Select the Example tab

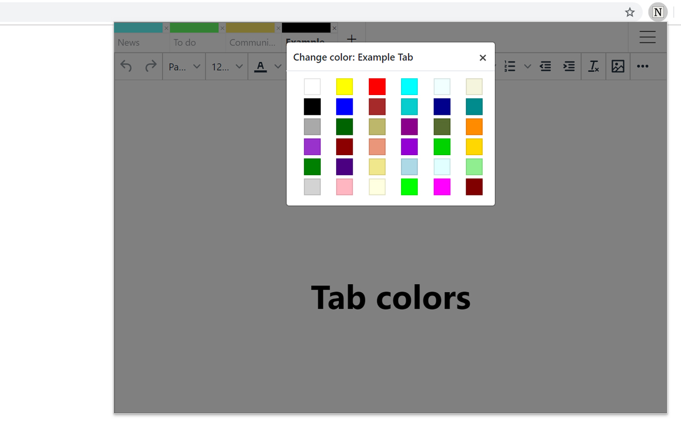tap(305, 41)
